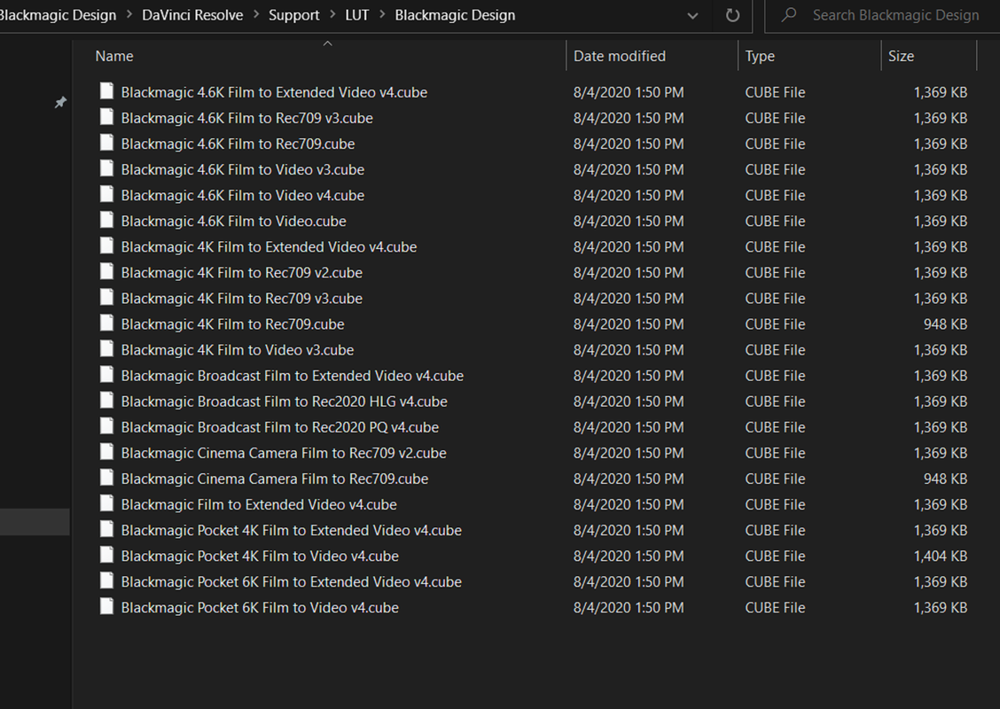
Task: Select file name Blackmagic Pocket 6K Film to Video v4.cube
Action: [260, 608]
